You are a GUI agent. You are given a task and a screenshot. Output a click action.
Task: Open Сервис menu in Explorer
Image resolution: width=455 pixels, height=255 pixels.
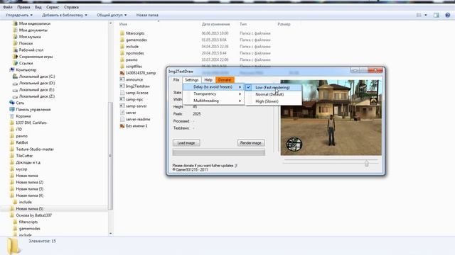coord(53,7)
